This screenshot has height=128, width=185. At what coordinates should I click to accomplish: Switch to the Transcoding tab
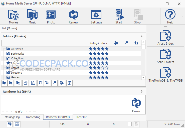(33, 117)
